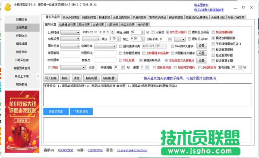
Task: Click the 发布间隔 20 spinner arrows
Action: click(240, 67)
